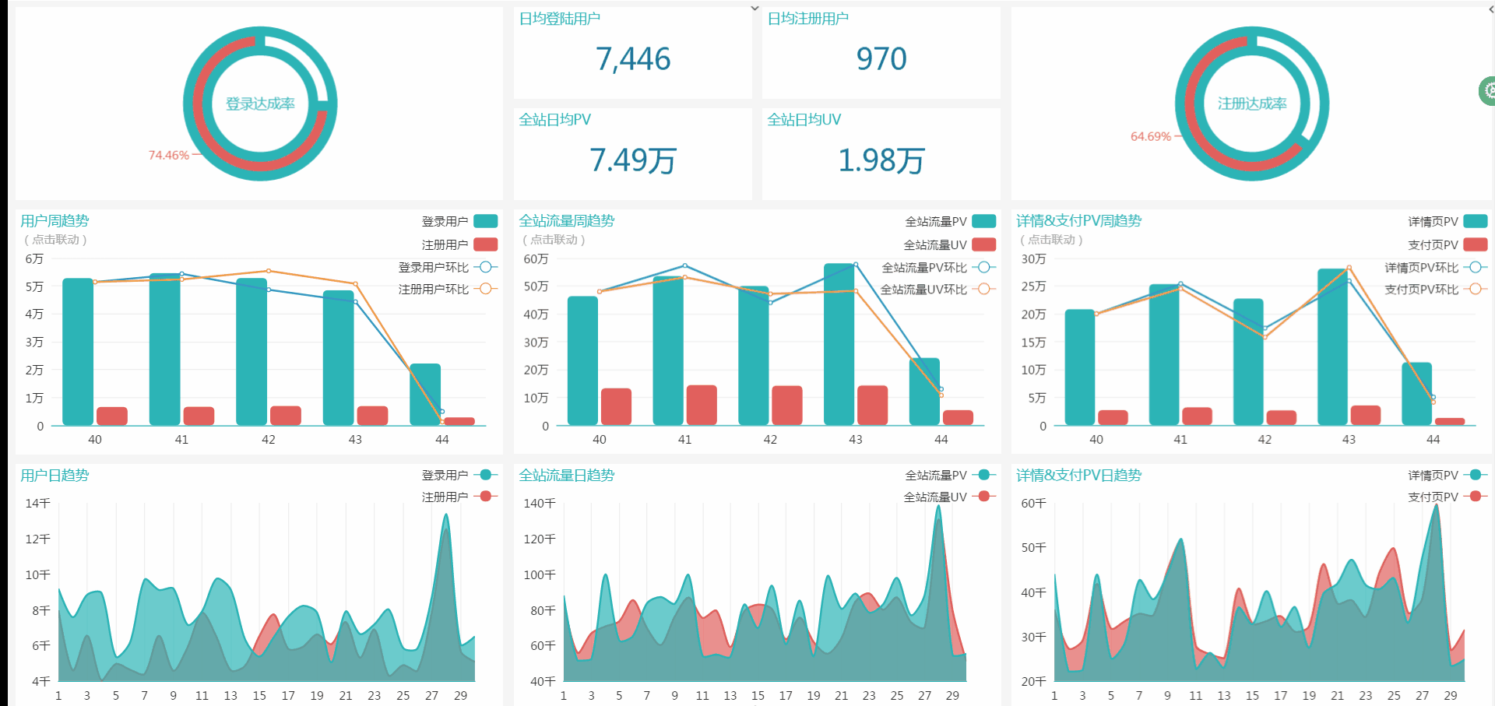Hide the 支付页PV环比 line series

1436,289
